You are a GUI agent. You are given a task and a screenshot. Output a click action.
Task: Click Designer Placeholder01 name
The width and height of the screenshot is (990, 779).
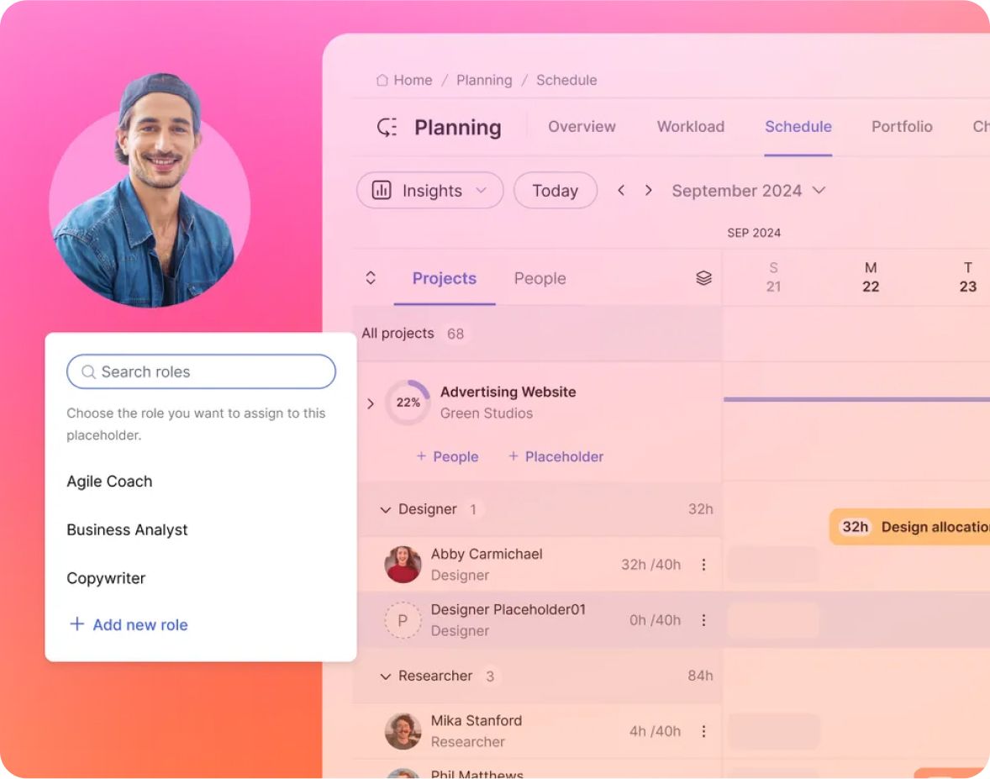508,609
